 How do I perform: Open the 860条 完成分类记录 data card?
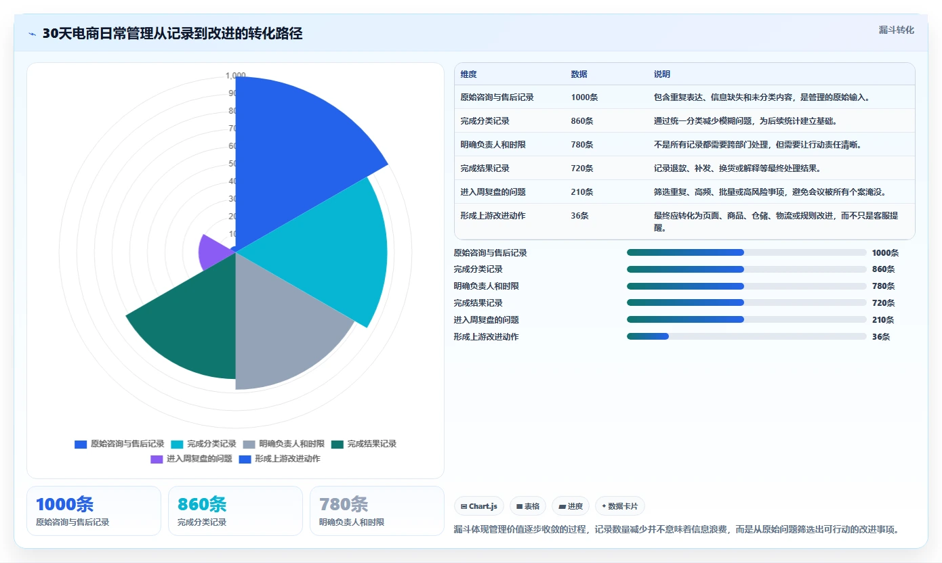(x=235, y=511)
